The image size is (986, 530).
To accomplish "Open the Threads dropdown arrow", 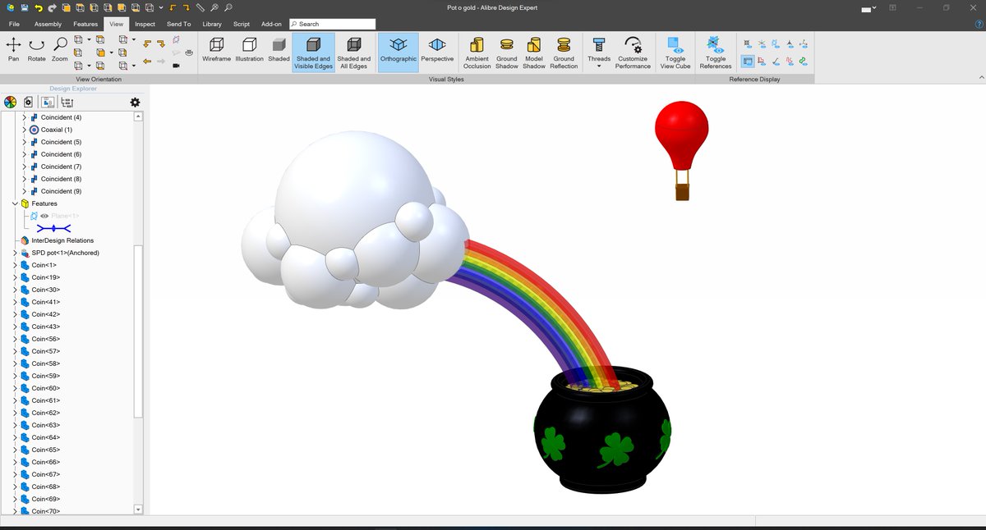I will 599,67.
